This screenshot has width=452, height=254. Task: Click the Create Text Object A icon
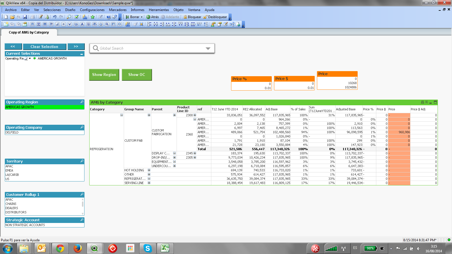tap(82, 24)
